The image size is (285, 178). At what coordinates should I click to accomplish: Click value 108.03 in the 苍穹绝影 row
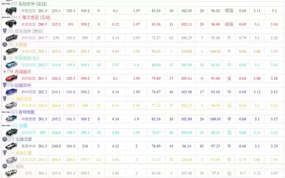click(215, 119)
